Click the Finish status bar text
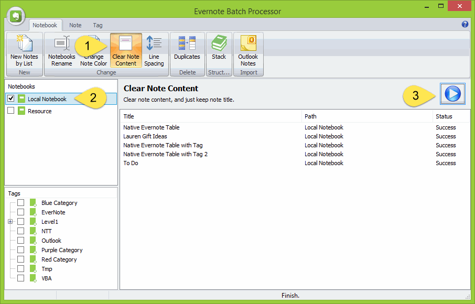Screen dimensions: 475x304 tap(290, 296)
